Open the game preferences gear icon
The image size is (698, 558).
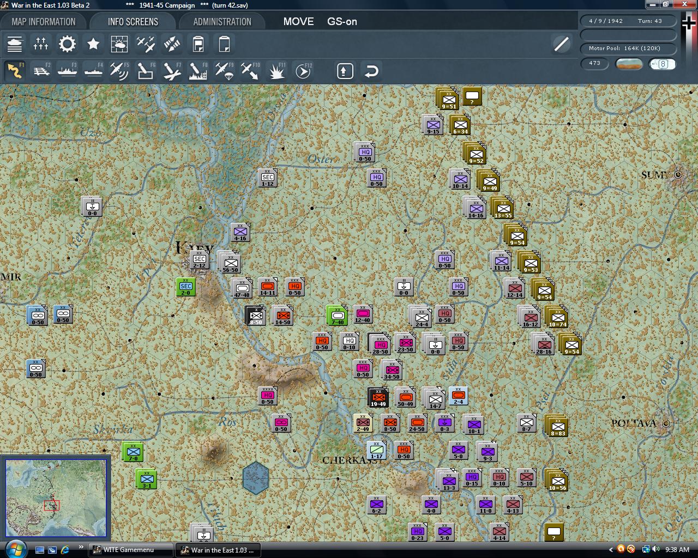[x=67, y=44]
